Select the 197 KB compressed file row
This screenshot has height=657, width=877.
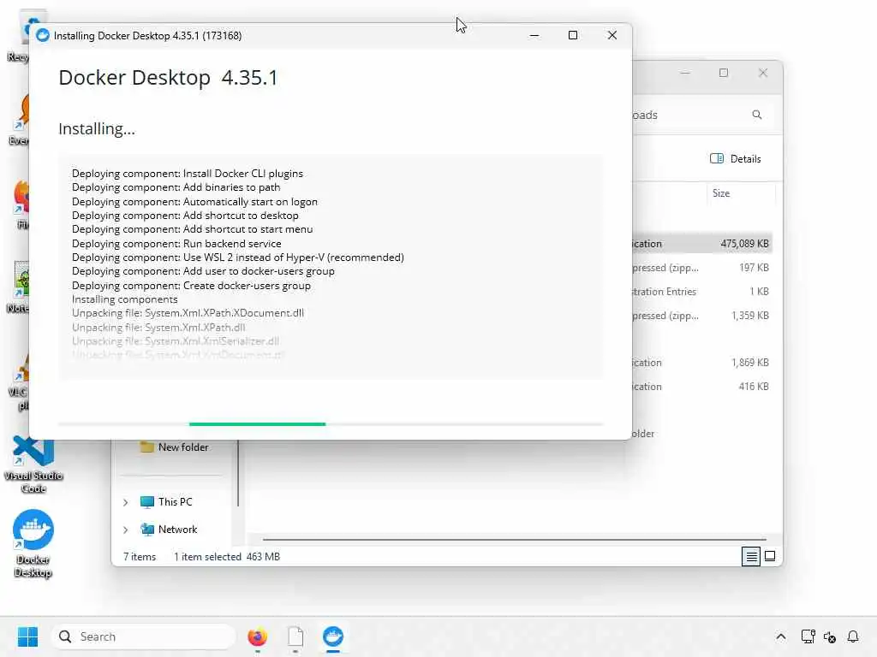[x=702, y=268]
